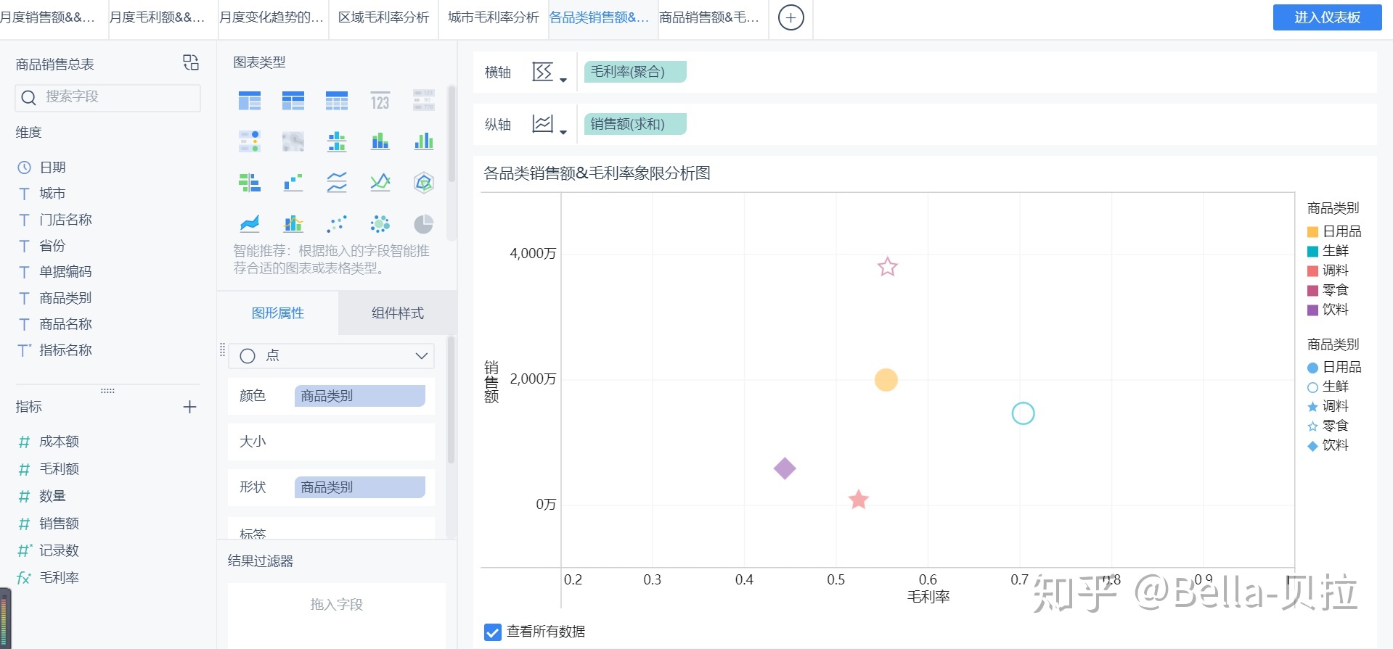Viewport: 1393px width, 649px height.
Task: Select the multi-series line chart type
Action: tap(380, 182)
